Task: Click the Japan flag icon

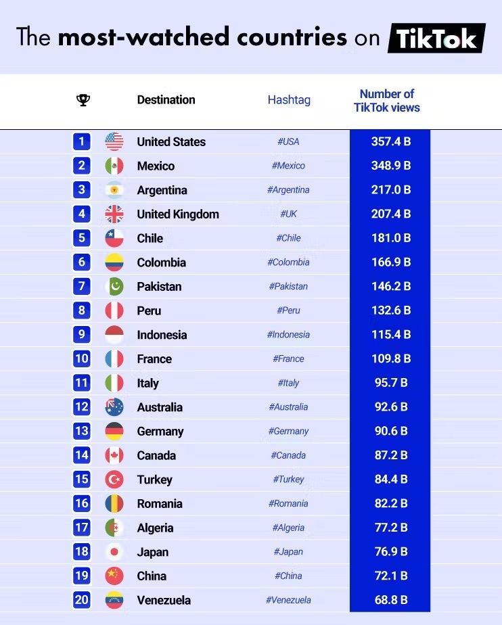Action: [114, 552]
